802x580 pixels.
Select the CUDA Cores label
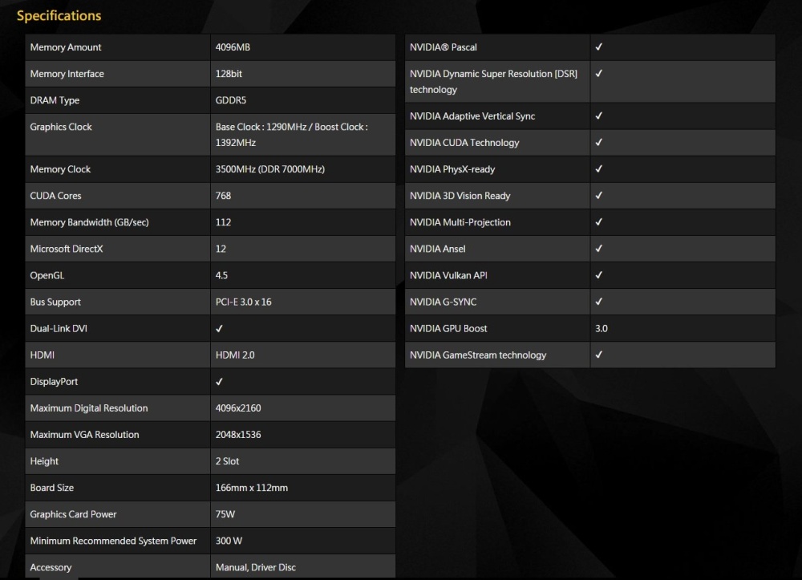tap(56, 196)
